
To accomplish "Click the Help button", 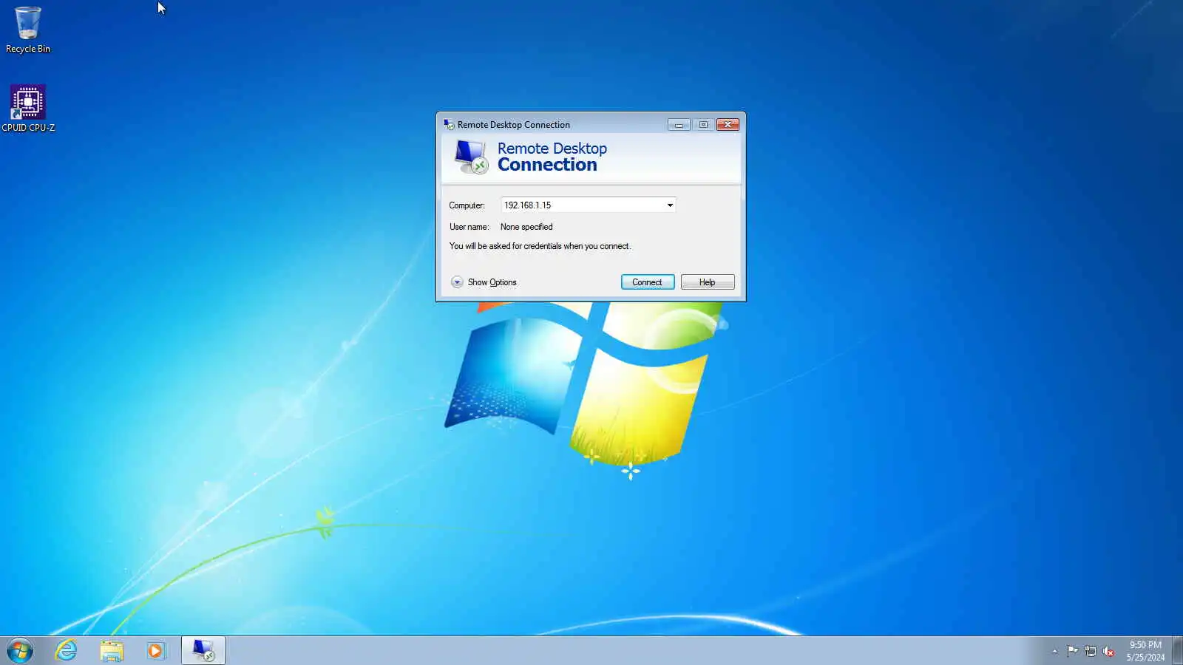I will (708, 282).
